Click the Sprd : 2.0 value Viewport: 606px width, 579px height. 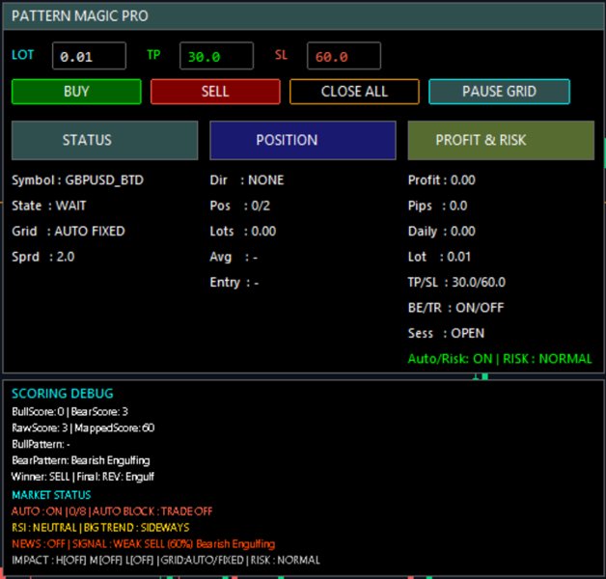pos(42,257)
